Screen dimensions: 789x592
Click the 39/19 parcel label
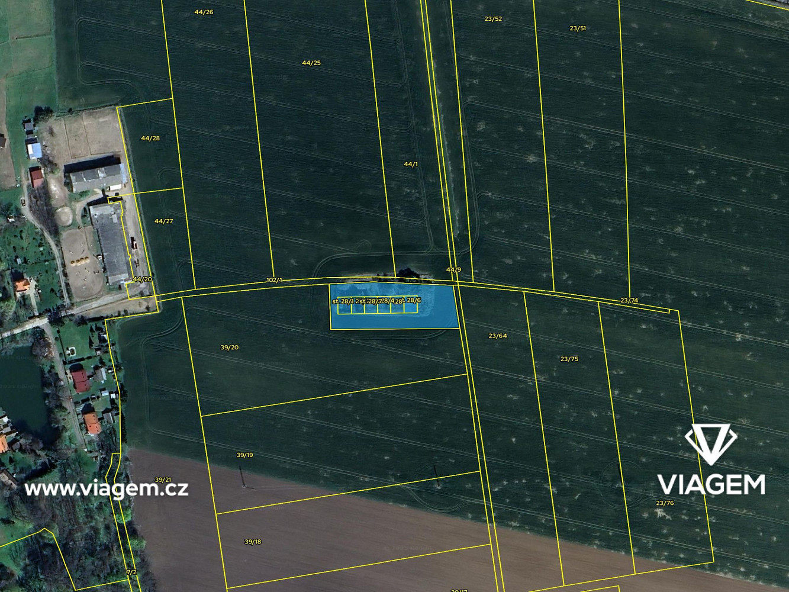[x=244, y=455]
